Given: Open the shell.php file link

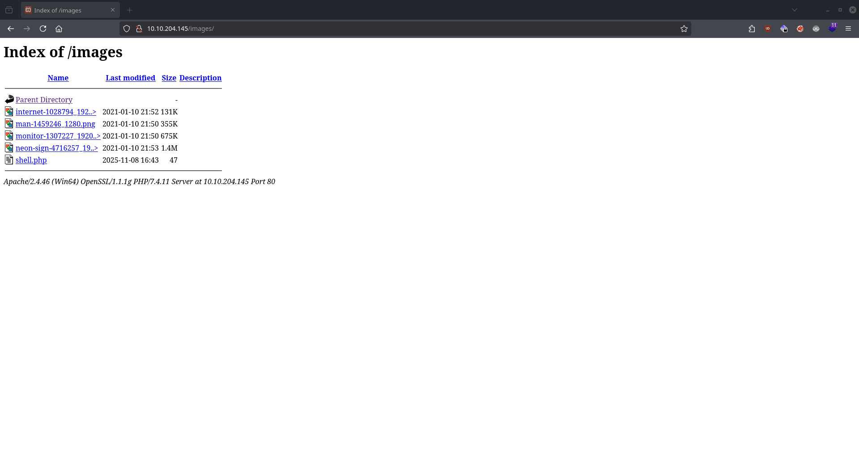Looking at the screenshot, I should (31, 160).
